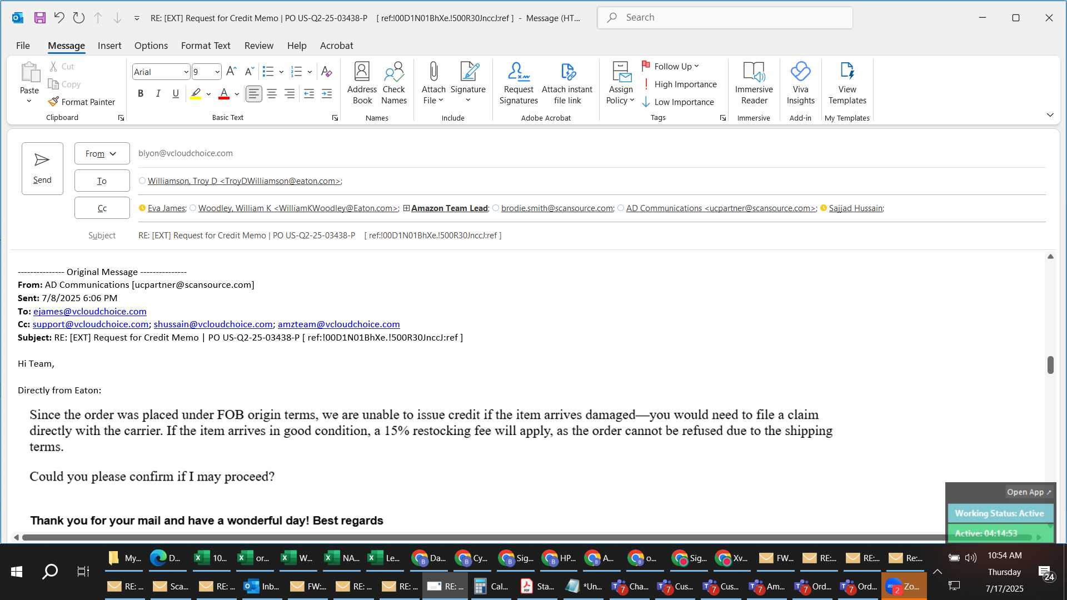Click Attach File paperclip
The height and width of the screenshot is (600, 1067).
tap(433, 83)
